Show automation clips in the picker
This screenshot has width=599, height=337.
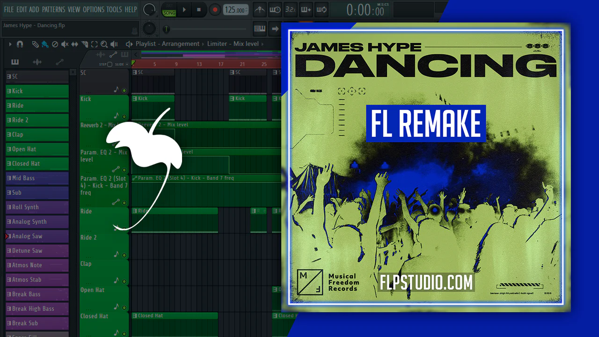59,62
